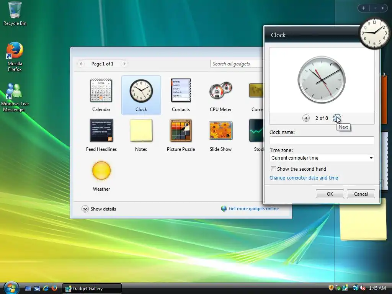This screenshot has height=294, width=392.
Task: Select the Contacts gadget
Action: click(181, 95)
